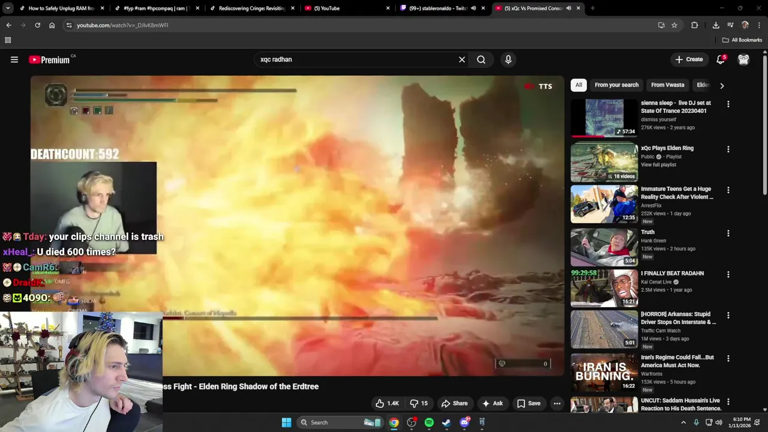Mute the xQc Vs Promised Consort tab

pos(568,8)
